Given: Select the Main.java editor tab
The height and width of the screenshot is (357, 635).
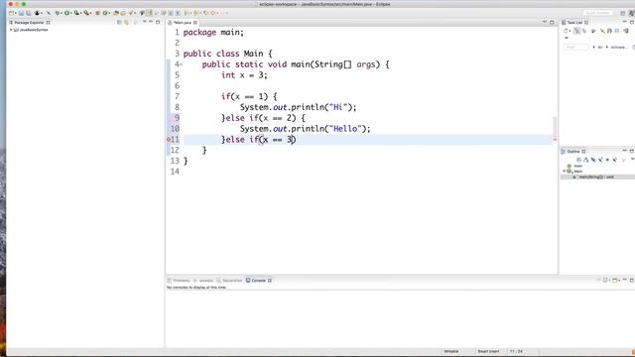Looking at the screenshot, I should [183, 22].
